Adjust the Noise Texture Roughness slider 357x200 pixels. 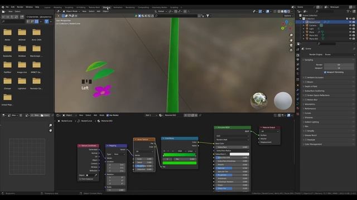[x=144, y=166]
